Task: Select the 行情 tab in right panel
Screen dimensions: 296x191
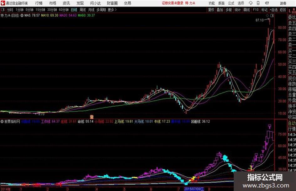Action: [x=292, y=129]
